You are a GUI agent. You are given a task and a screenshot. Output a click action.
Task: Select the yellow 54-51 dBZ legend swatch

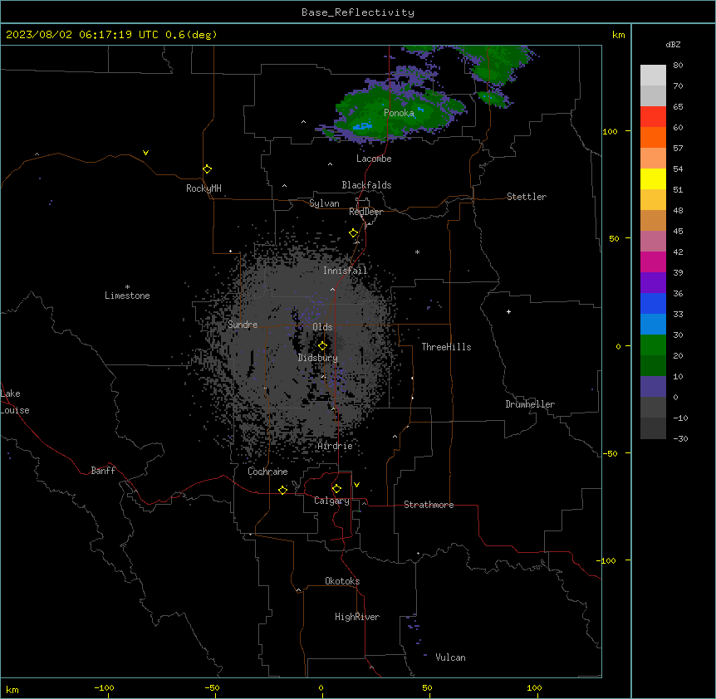tap(653, 178)
